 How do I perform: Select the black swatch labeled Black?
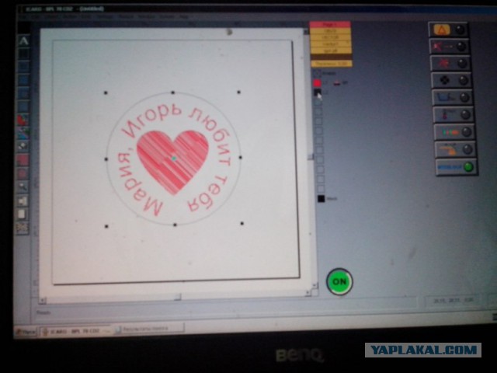click(321, 199)
